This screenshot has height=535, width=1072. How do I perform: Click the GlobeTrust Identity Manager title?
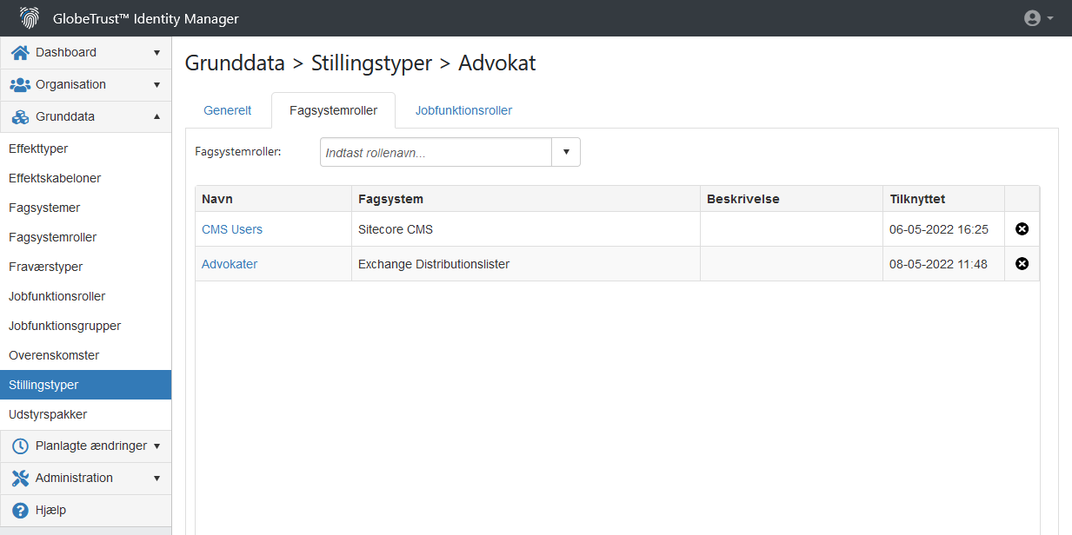(x=146, y=19)
